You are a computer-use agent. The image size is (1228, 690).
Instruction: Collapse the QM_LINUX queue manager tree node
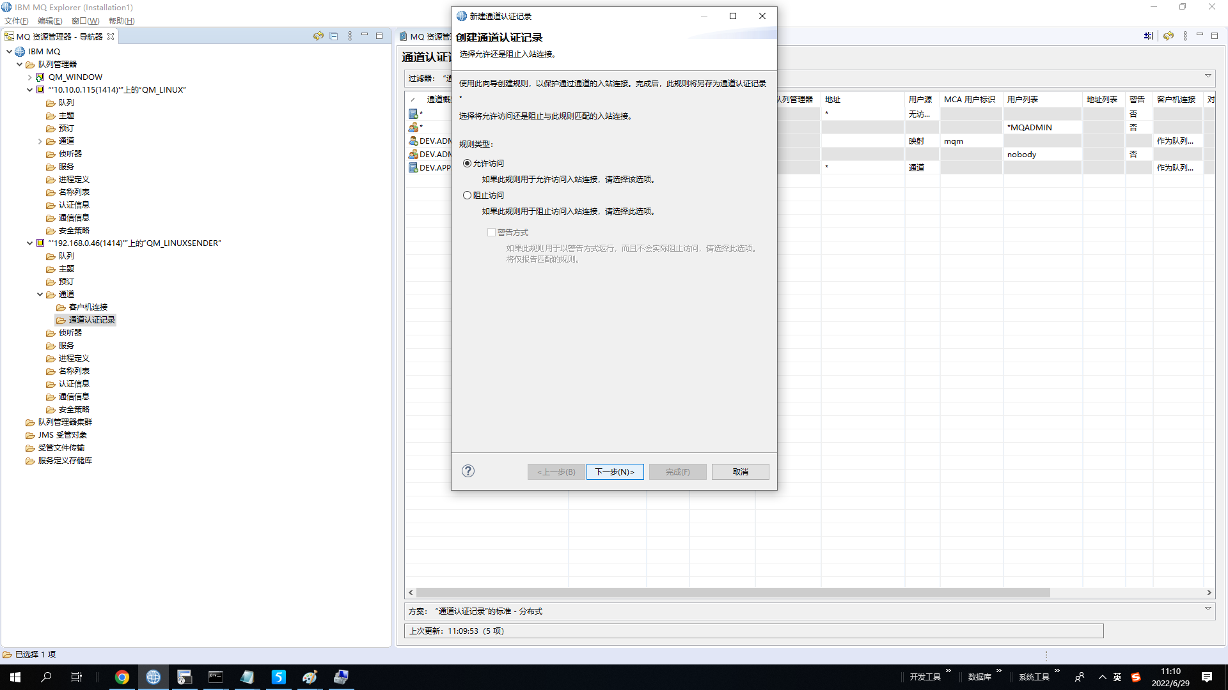point(29,89)
